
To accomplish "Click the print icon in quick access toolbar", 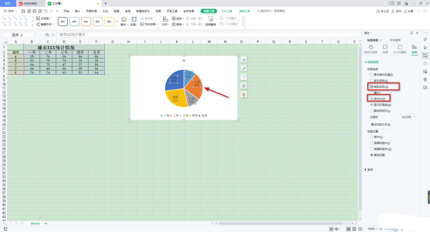I will point(34,11).
